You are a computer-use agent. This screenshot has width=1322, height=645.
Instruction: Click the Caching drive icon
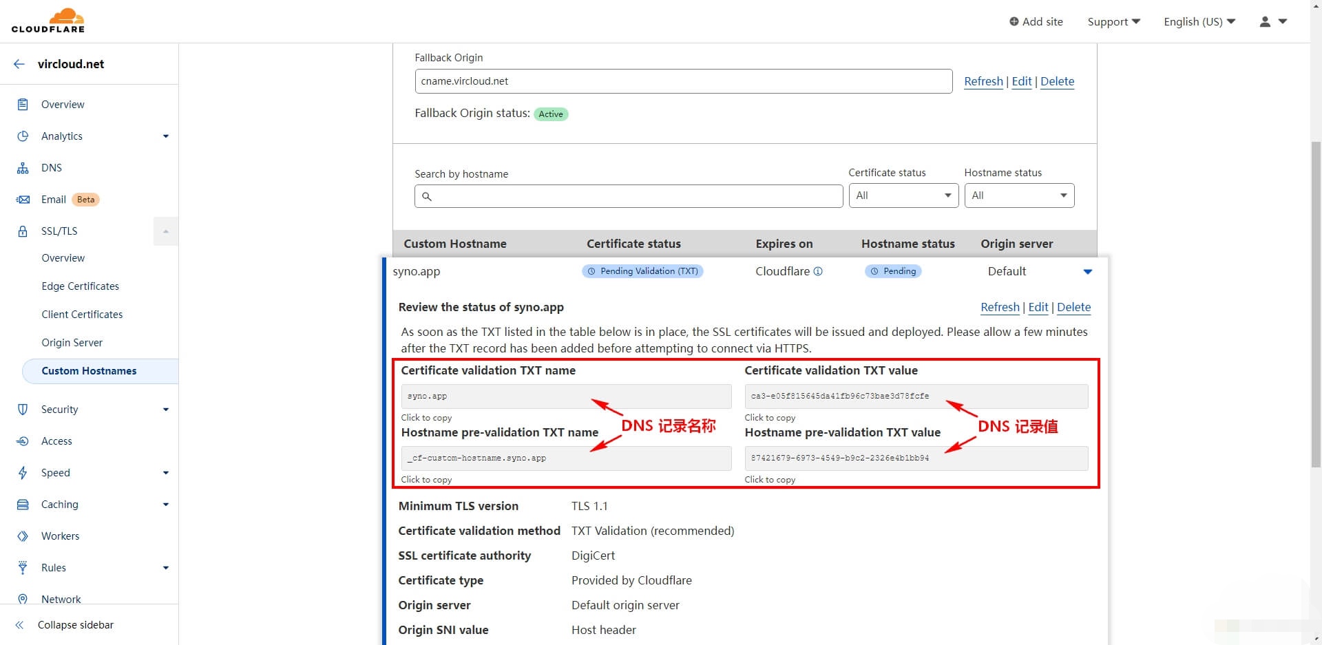[x=23, y=505]
